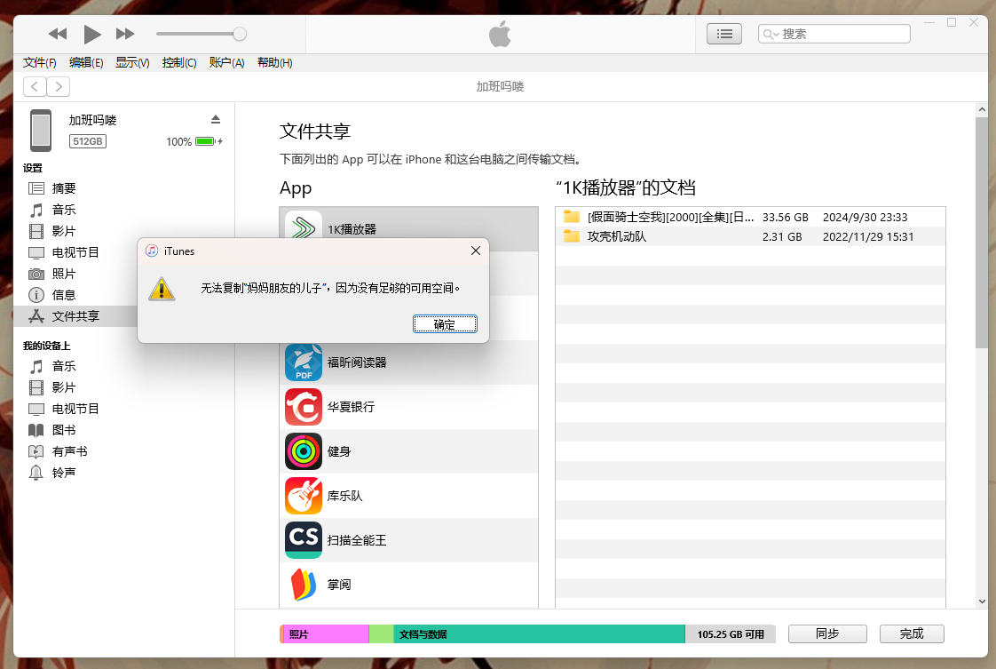Click the iPhone device icon in sidebar
The width and height of the screenshot is (996, 669).
[41, 130]
